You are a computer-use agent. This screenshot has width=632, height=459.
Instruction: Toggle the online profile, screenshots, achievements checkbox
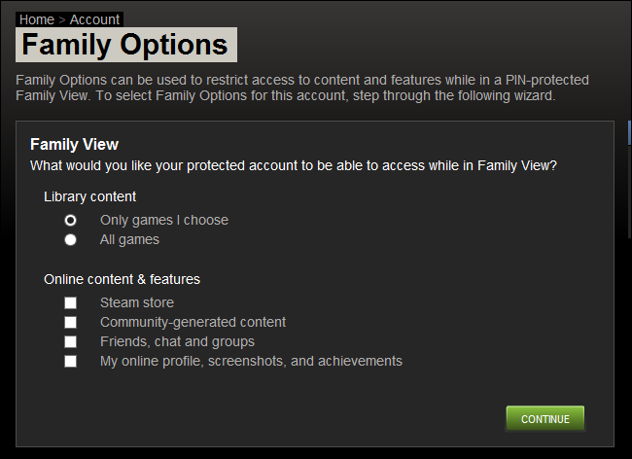point(70,362)
